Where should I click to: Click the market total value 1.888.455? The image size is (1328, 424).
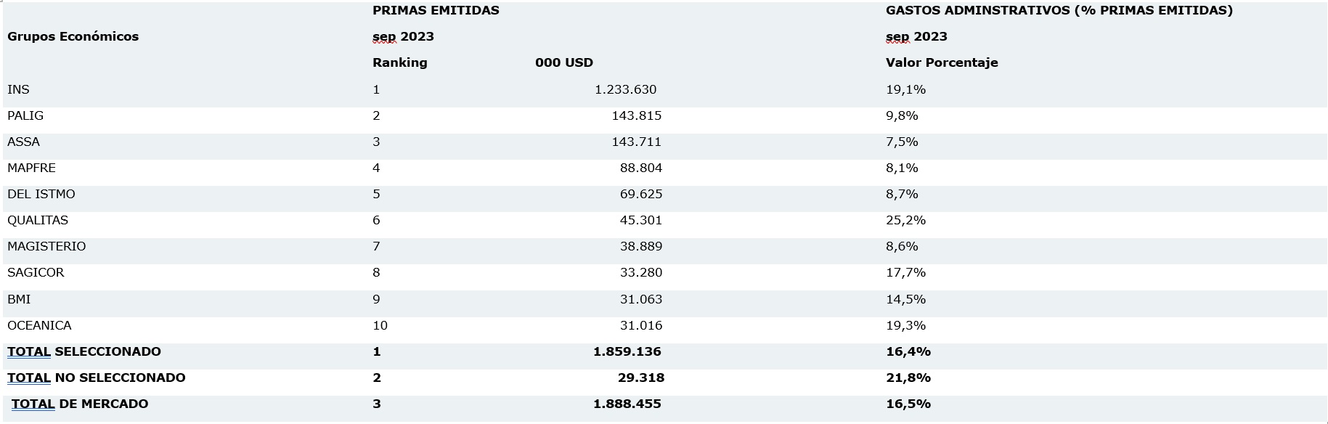[x=627, y=404]
